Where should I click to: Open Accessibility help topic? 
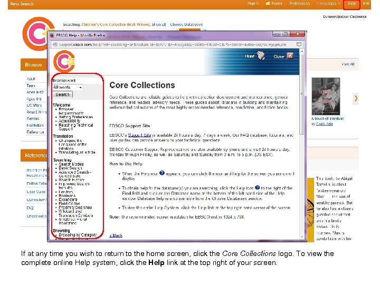69,121
